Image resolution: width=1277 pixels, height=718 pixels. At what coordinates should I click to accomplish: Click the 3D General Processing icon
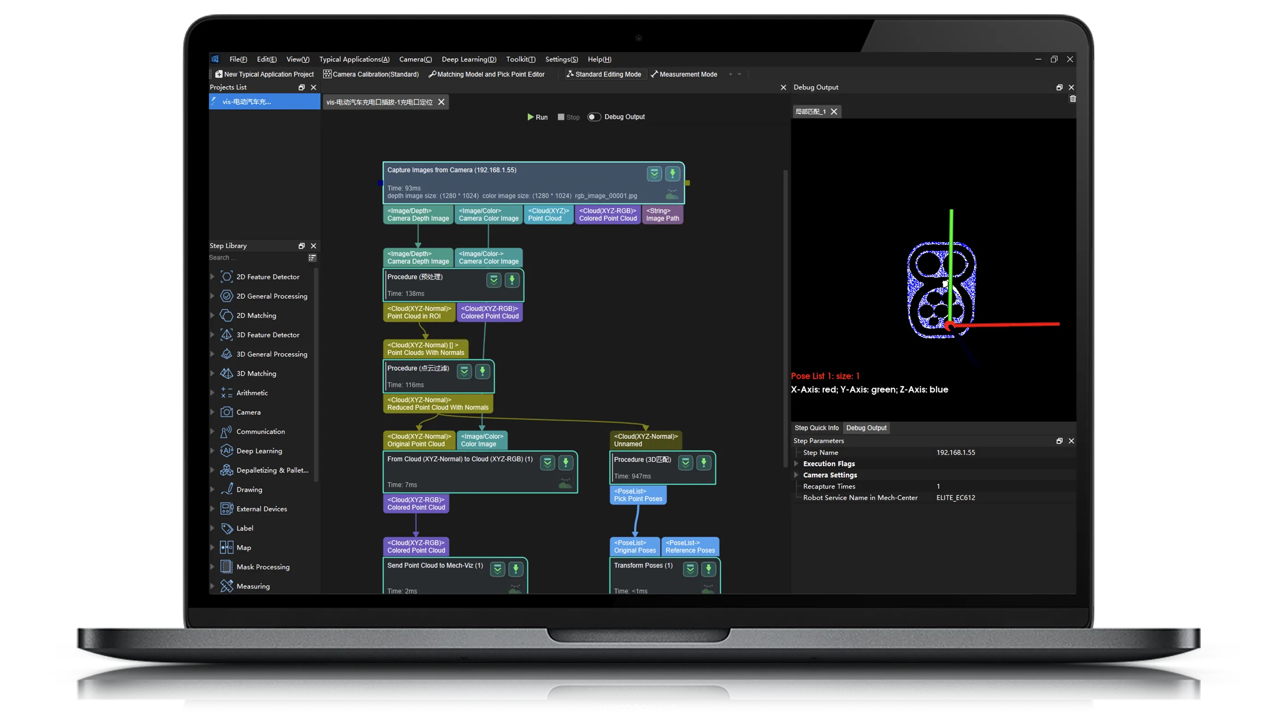pyautogui.click(x=227, y=354)
